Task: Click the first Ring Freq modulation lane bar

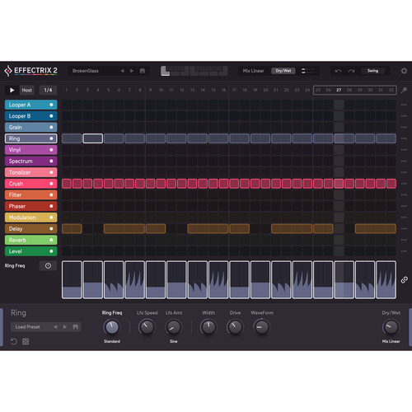Action: pos(72,279)
